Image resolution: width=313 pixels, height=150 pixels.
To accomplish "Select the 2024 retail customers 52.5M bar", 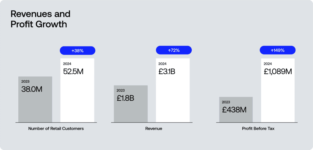I will 77,90.
